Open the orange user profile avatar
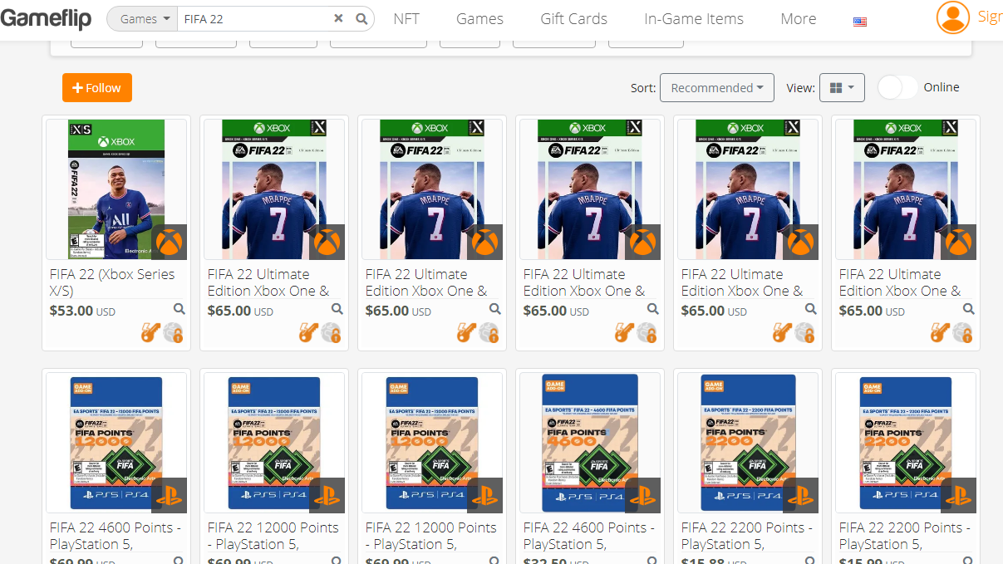This screenshot has width=1003, height=564. (x=953, y=17)
